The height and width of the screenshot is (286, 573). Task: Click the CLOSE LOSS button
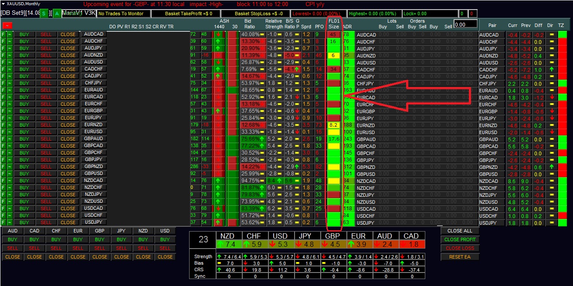460,248
